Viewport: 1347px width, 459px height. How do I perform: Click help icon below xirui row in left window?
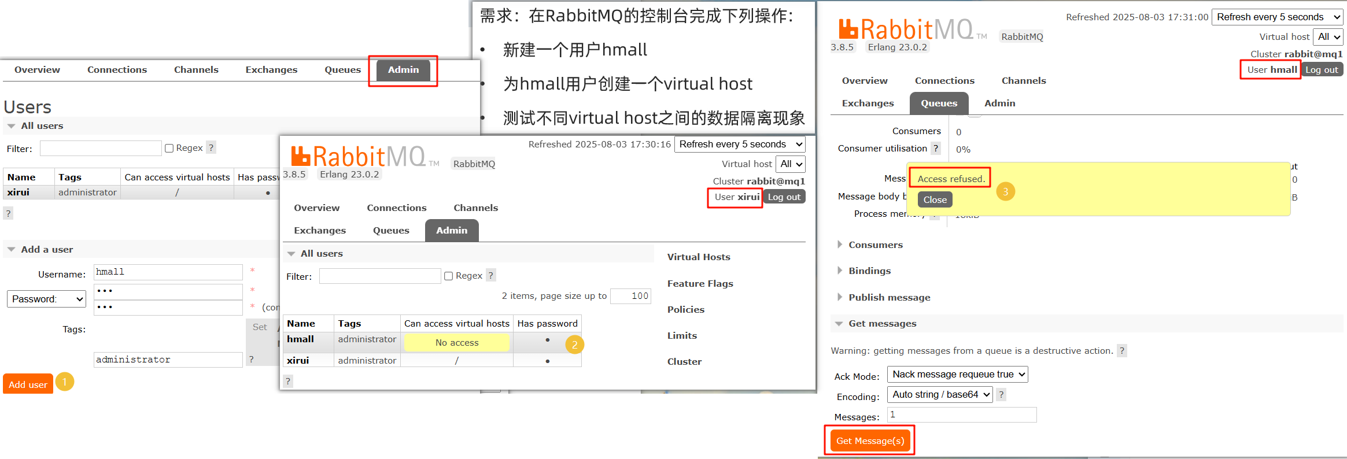pos(8,213)
